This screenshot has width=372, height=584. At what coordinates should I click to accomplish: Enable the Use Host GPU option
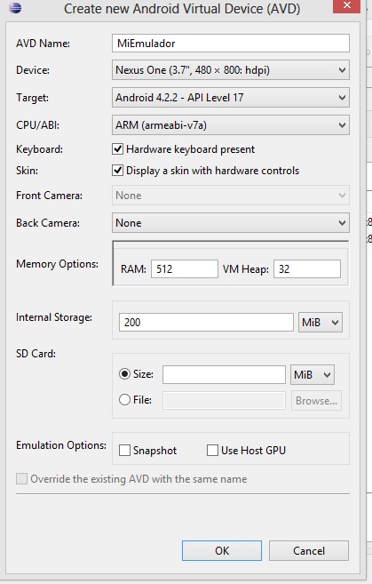(x=212, y=451)
